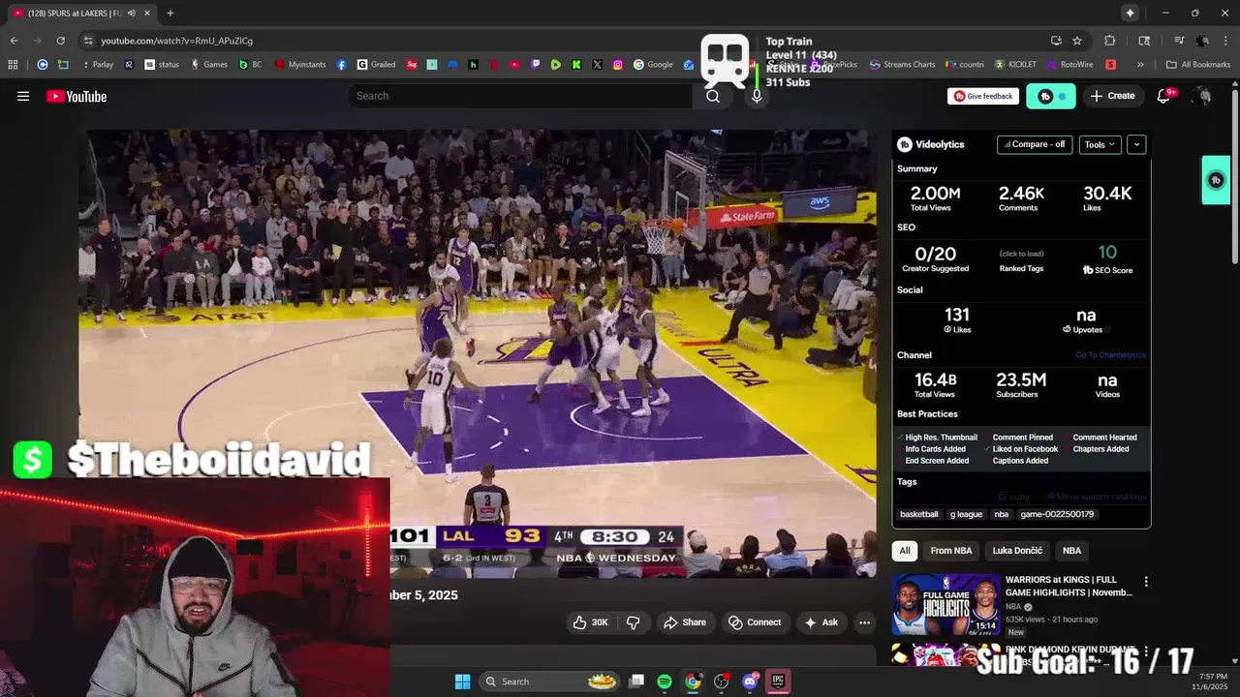The height and width of the screenshot is (697, 1240).
Task: Follow the Go To Channelytics link
Action: [x=1110, y=355]
